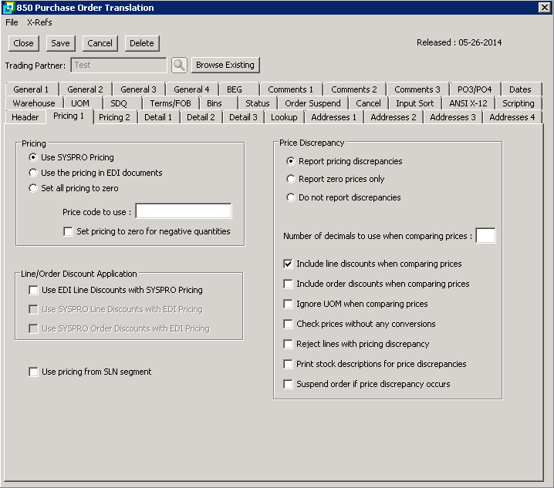The width and height of the screenshot is (554, 488).
Task: Choose 'Set all pricing to zero' option
Action: click(x=33, y=188)
